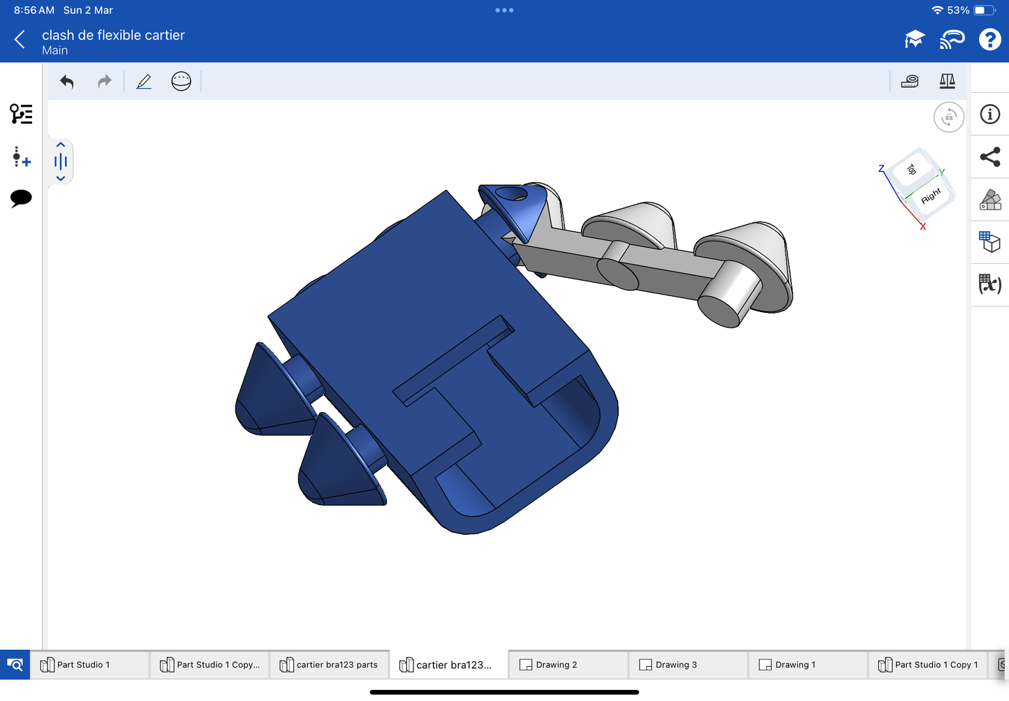Click the Undo arrow in the toolbar

(x=67, y=82)
